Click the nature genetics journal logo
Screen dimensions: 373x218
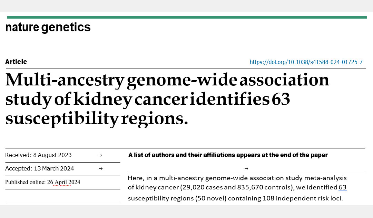[x=48, y=27]
